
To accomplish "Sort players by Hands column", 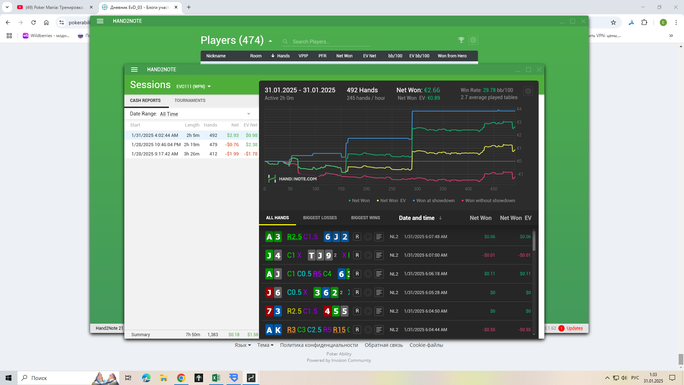I will point(280,56).
